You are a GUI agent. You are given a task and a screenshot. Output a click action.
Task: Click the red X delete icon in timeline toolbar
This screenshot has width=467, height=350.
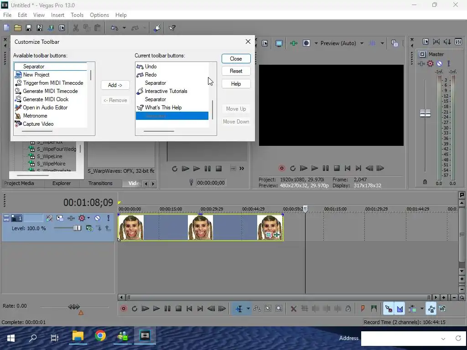click(x=293, y=309)
